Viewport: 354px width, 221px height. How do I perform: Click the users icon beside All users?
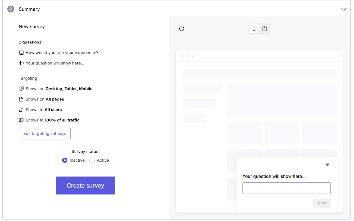[21, 109]
